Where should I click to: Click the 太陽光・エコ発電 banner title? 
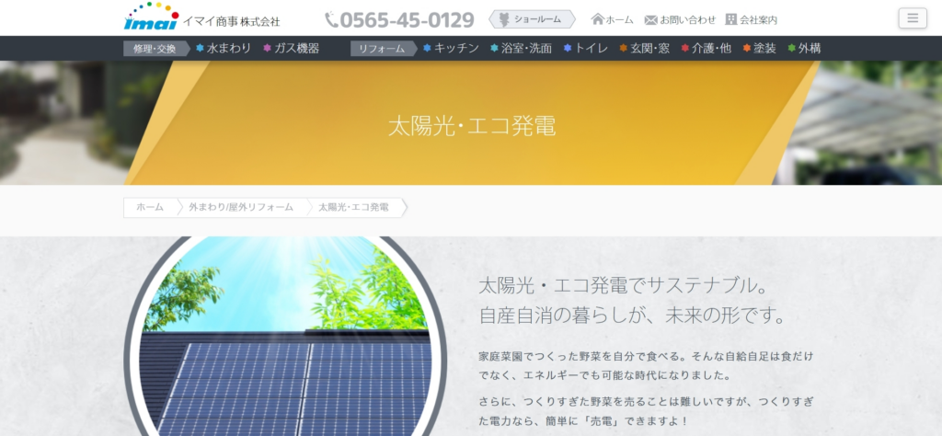pyautogui.click(x=472, y=126)
